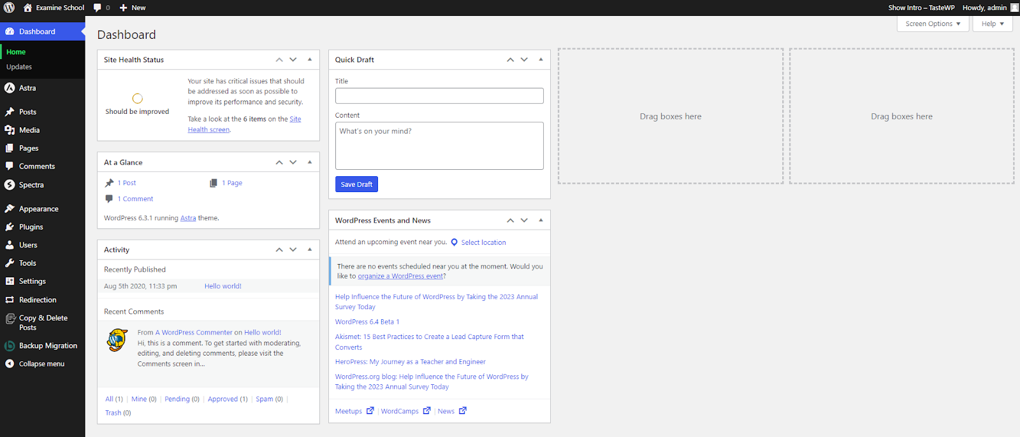This screenshot has width=1020, height=437.
Task: Filter comments by Pending (0)
Action: [x=182, y=399]
